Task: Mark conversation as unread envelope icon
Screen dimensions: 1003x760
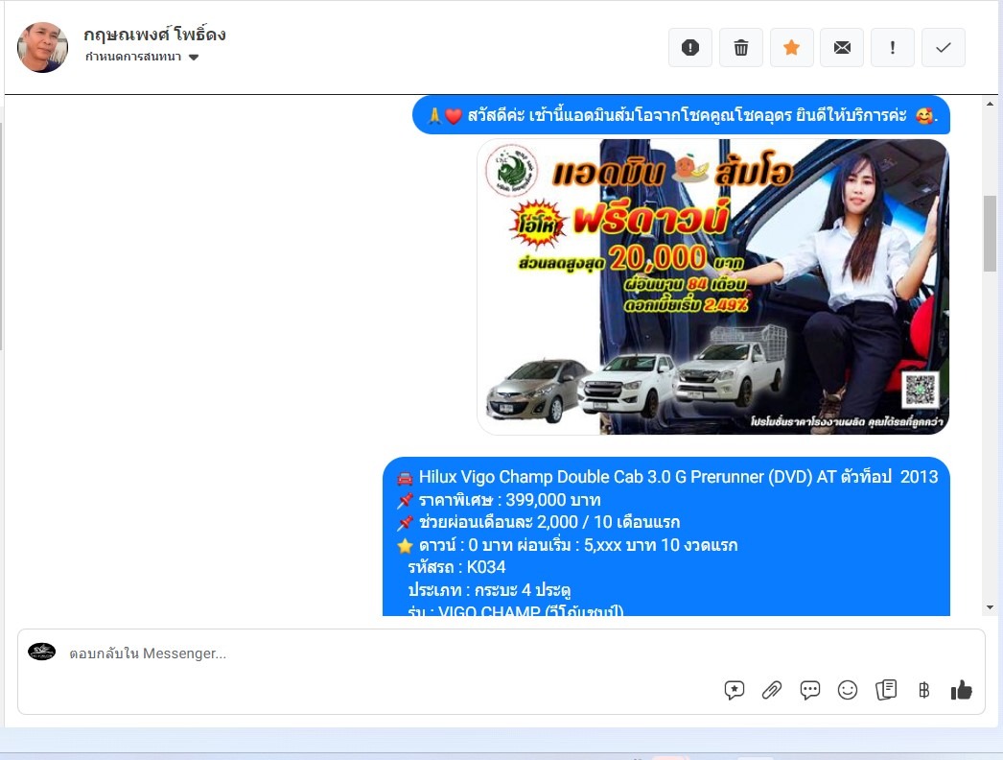Action: click(842, 47)
